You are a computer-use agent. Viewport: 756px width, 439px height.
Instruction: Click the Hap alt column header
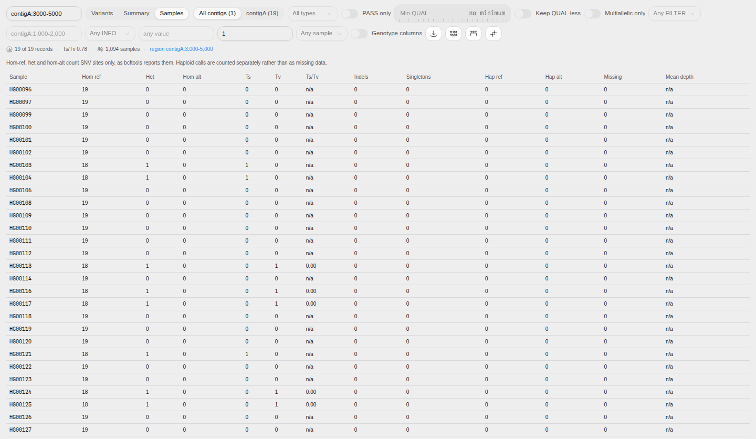pos(553,77)
